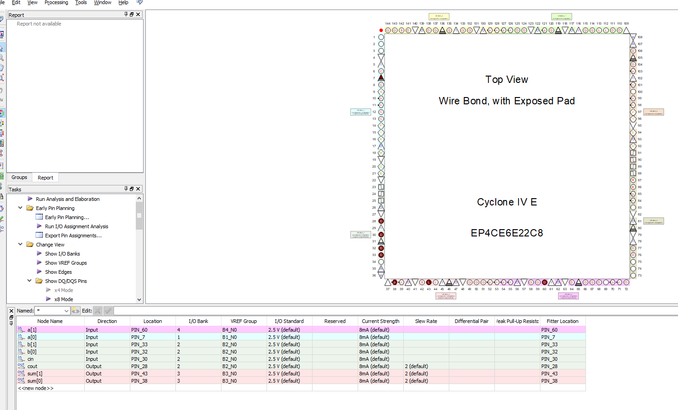Viewport: 678px width, 410px height.
Task: Collapse the Show DQ/DQS Pins folder
Action: pyautogui.click(x=29, y=281)
